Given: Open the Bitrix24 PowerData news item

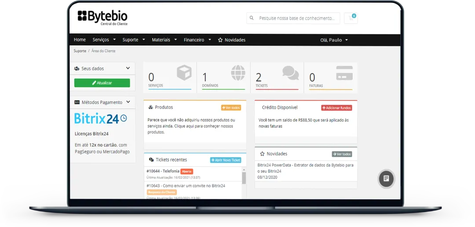Looking at the screenshot, I should [x=305, y=168].
